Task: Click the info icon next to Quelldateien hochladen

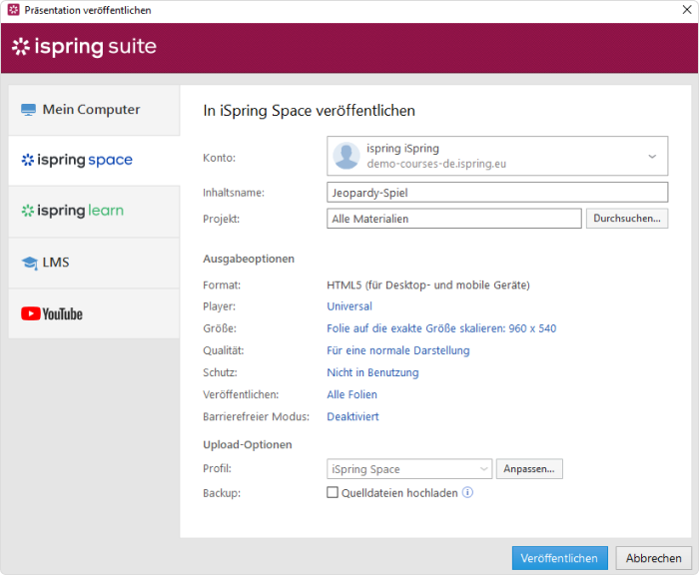Action: [467, 492]
